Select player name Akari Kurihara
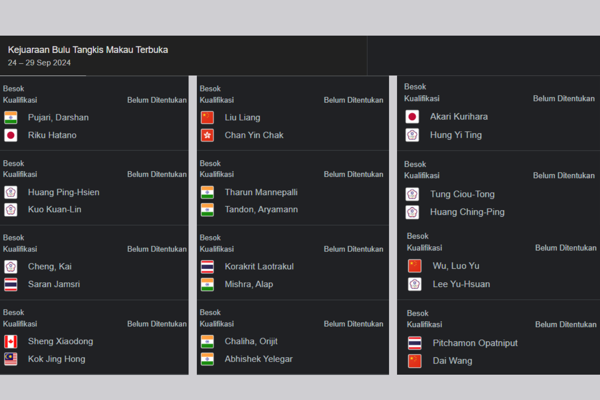Screen dimensions: 600x400 coord(459,117)
